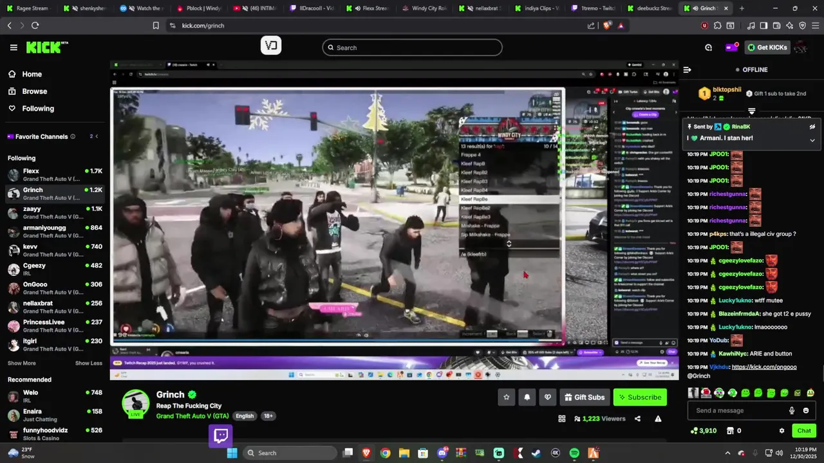The height and width of the screenshot is (463, 824).
Task: Toggle the browser sidebar panel
Action: tap(763, 26)
